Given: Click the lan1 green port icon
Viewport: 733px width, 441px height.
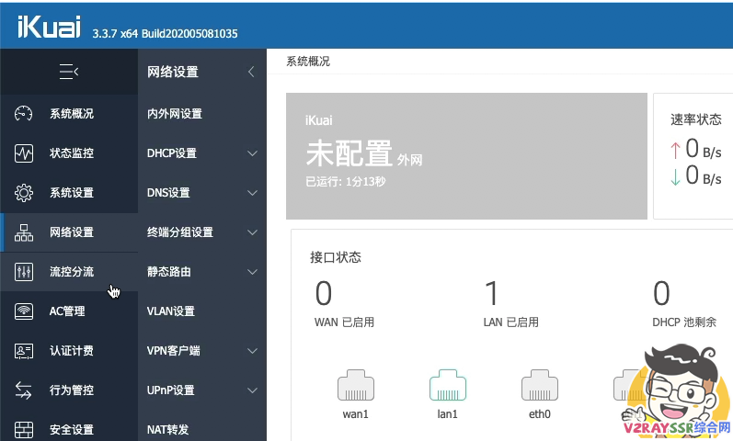Looking at the screenshot, I should pyautogui.click(x=447, y=386).
